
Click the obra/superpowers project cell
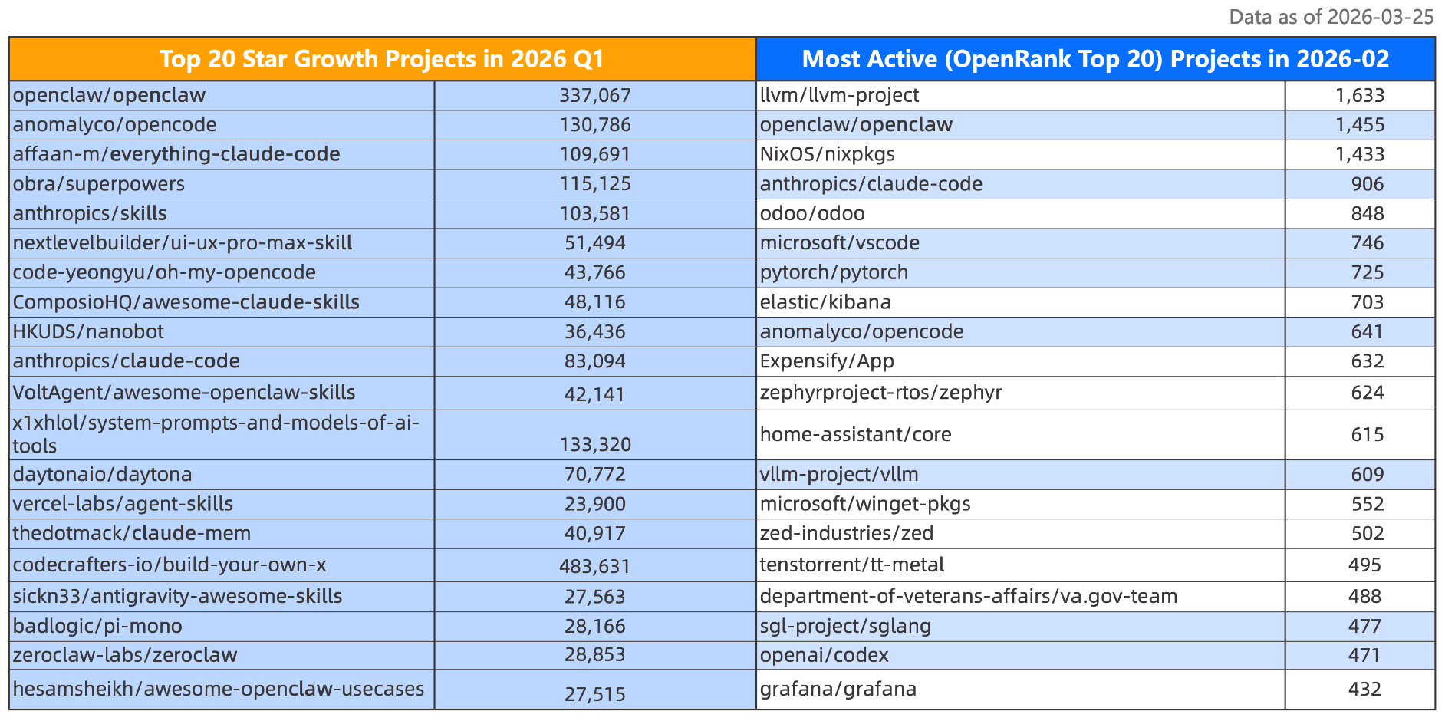pyautogui.click(x=222, y=184)
